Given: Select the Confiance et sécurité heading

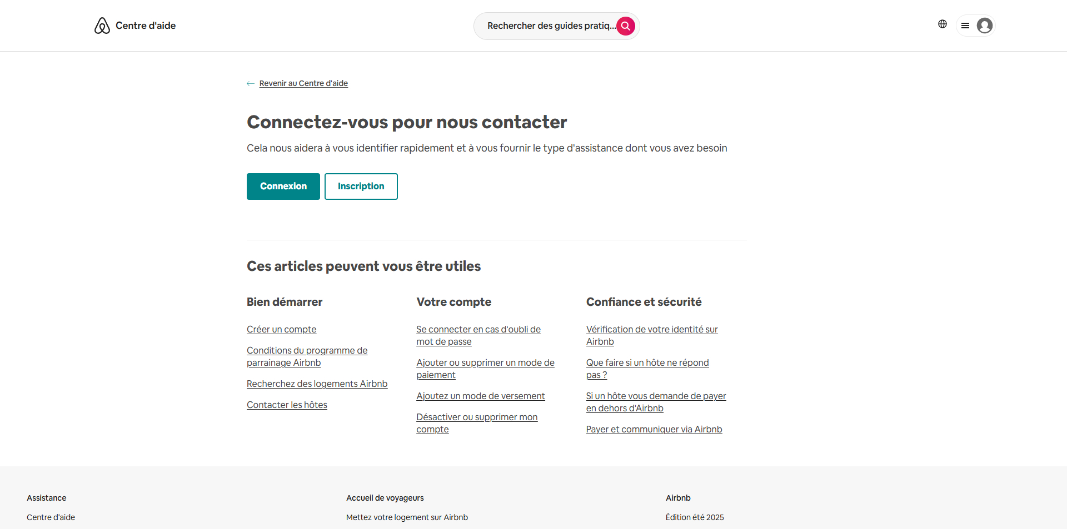Looking at the screenshot, I should [644, 302].
